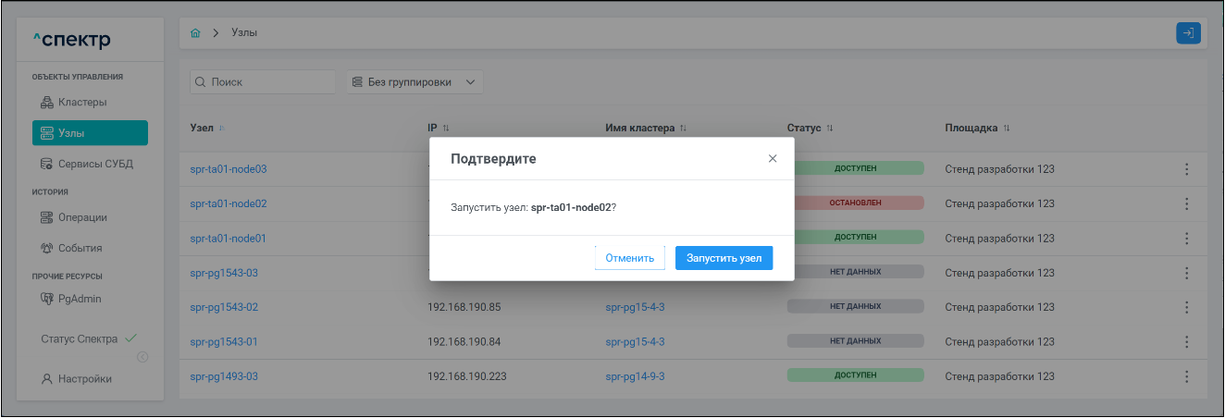Sort by Имя кластера column icon
This screenshot has height=418, width=1225.
coord(684,129)
